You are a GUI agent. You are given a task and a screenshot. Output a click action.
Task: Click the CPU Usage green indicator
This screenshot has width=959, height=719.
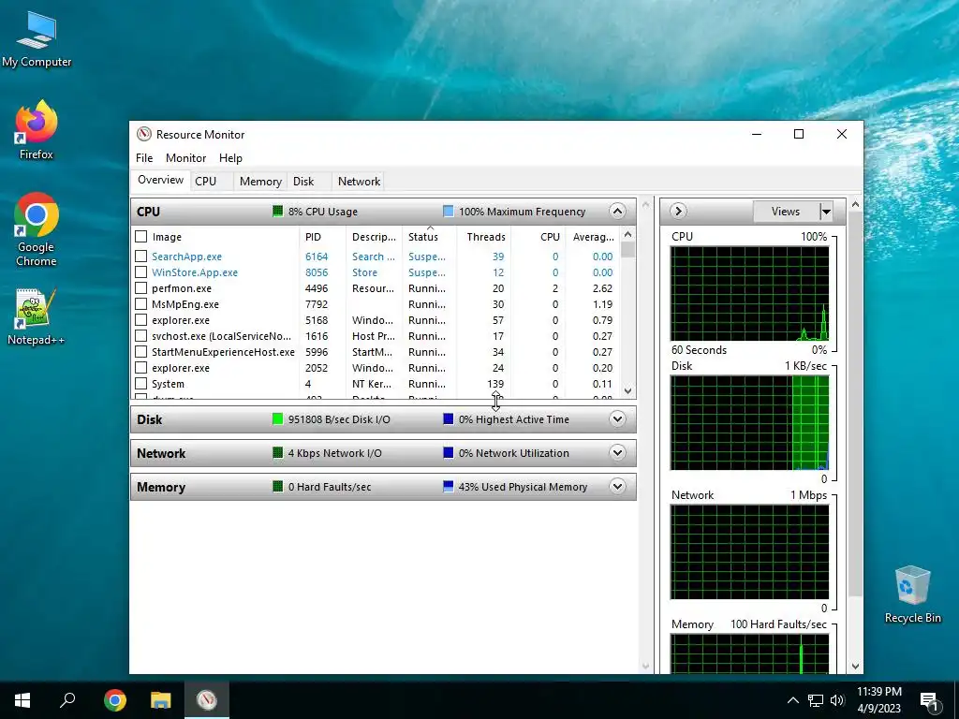tap(277, 211)
